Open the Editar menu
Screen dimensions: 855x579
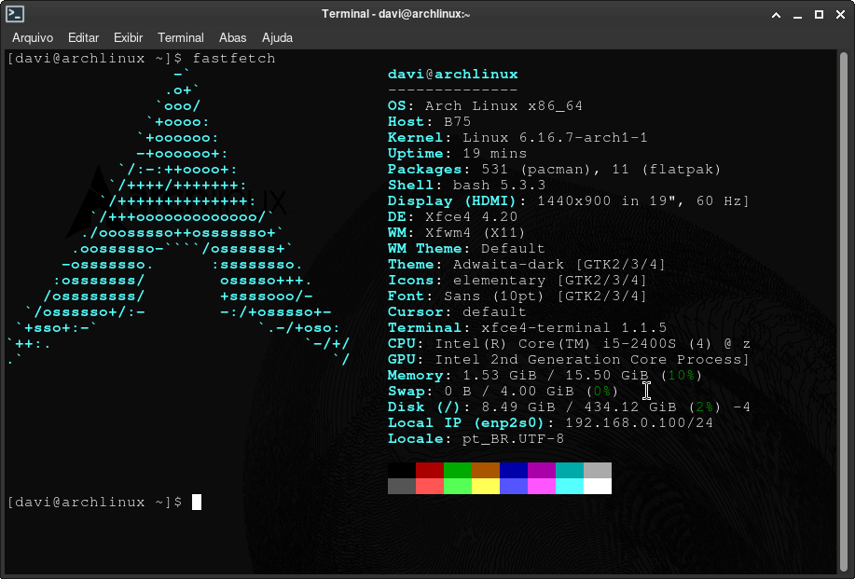[84, 38]
